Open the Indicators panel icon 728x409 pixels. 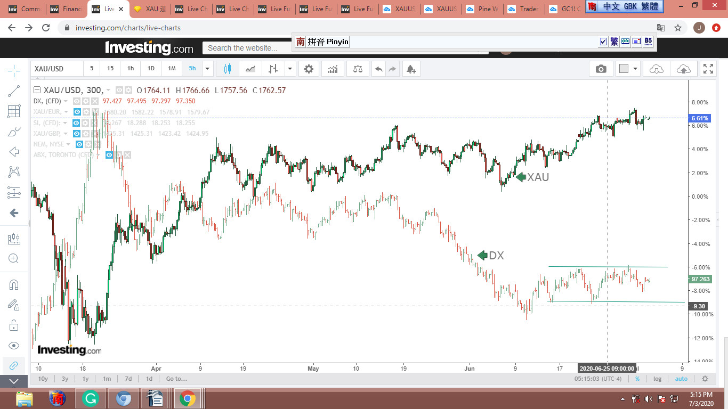[x=333, y=69]
